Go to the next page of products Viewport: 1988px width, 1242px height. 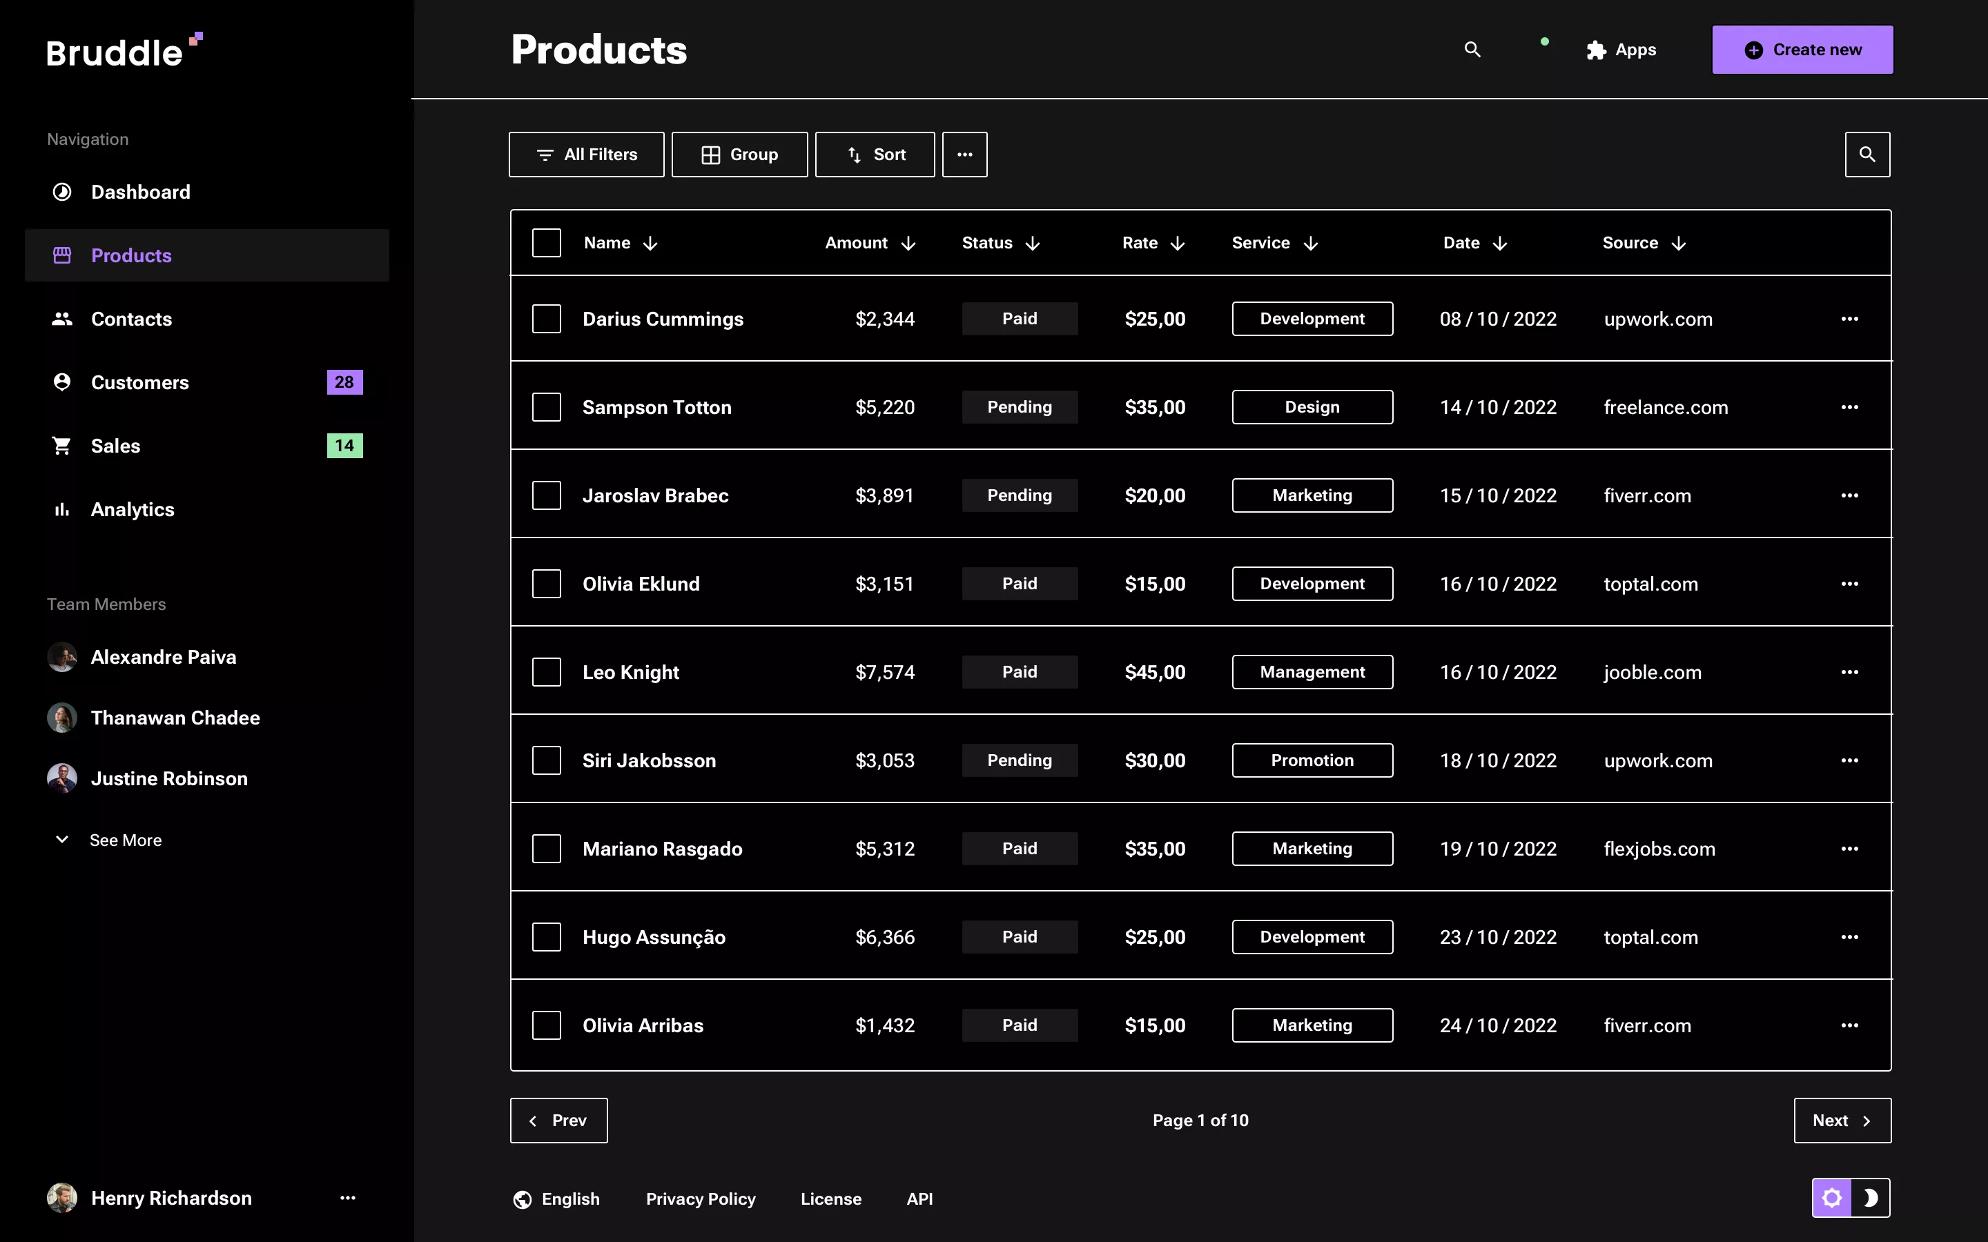click(1842, 1120)
